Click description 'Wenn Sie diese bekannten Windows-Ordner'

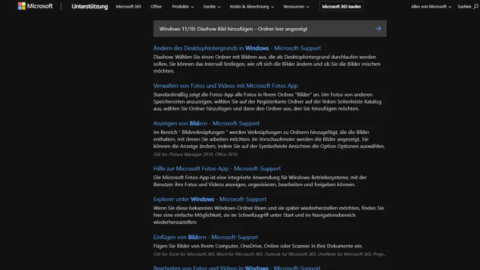point(268,215)
